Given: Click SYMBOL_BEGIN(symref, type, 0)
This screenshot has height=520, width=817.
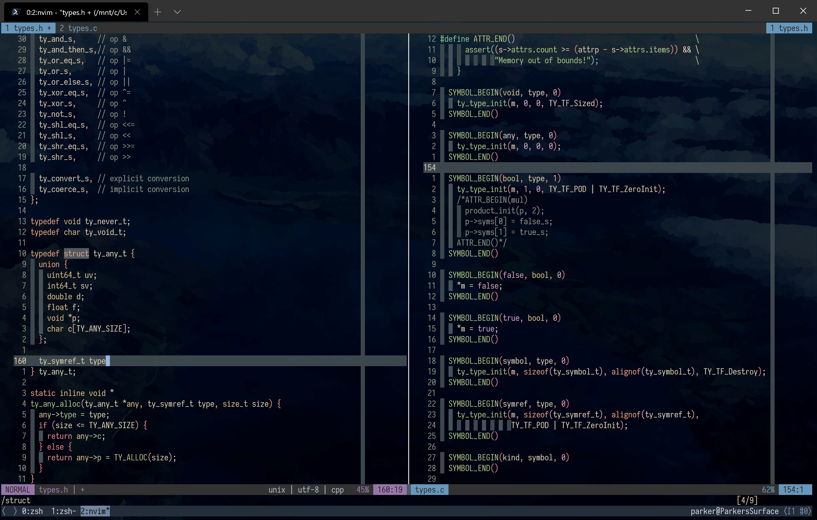Looking at the screenshot, I should [x=509, y=404].
